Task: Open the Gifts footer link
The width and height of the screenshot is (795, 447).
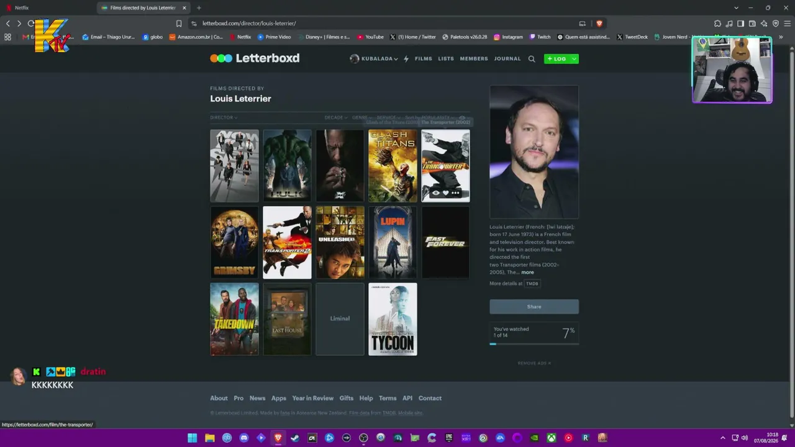Action: (347, 399)
